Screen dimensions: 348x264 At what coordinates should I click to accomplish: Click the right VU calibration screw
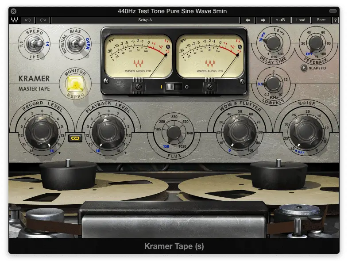pos(210,86)
